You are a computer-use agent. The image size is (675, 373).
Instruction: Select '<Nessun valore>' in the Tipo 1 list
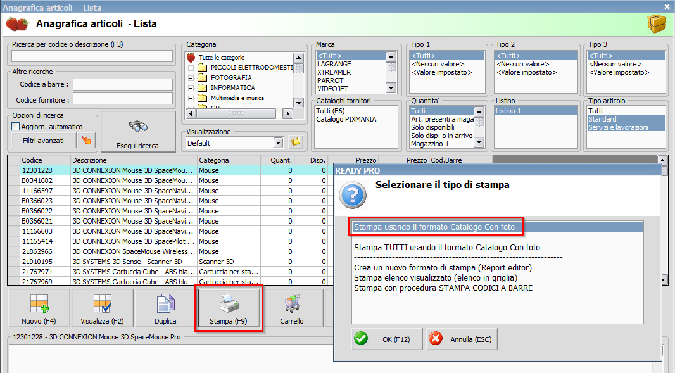pos(438,64)
